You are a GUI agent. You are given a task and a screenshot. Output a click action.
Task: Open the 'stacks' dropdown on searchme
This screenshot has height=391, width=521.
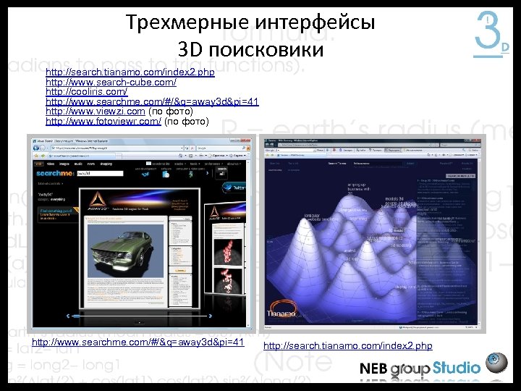tap(179, 164)
